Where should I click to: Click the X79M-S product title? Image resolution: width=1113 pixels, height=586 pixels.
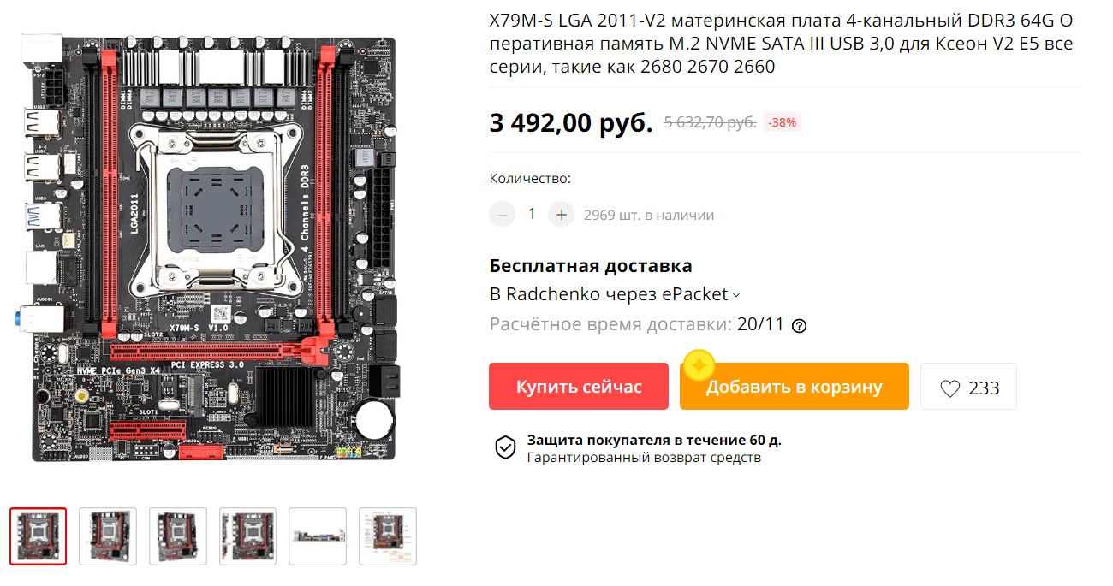[x=781, y=44]
